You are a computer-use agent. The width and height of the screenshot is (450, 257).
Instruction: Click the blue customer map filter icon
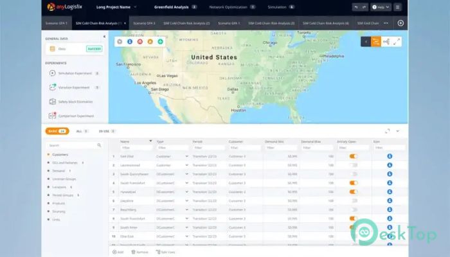pyautogui.click(x=130, y=42)
